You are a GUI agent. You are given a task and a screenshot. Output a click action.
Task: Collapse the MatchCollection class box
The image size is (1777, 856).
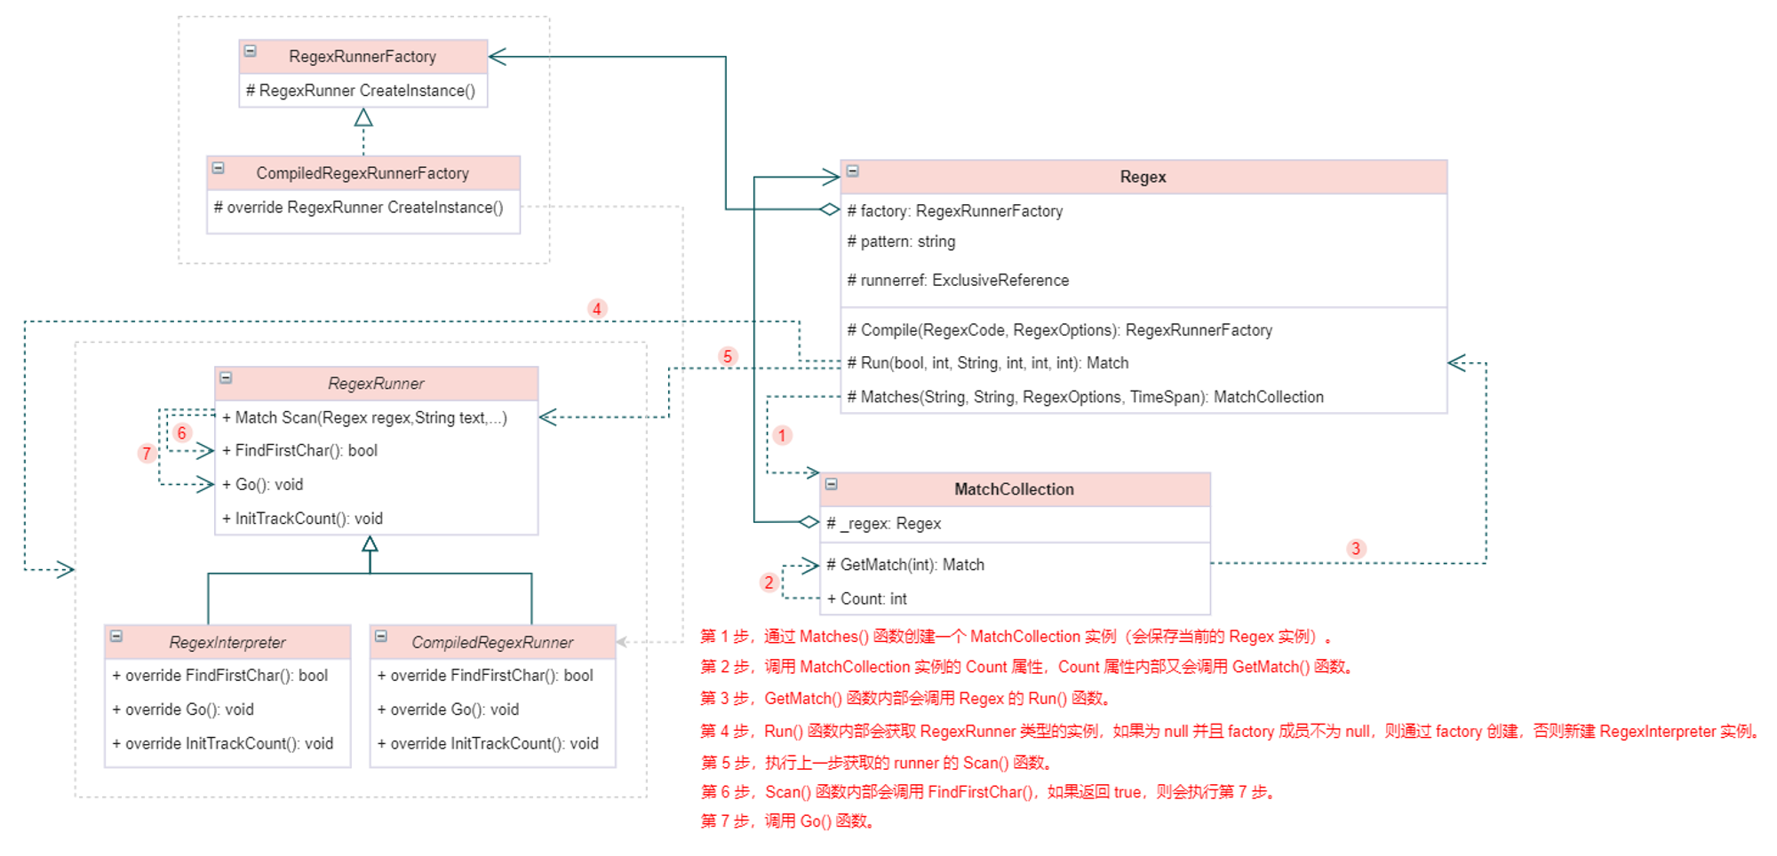click(x=832, y=484)
